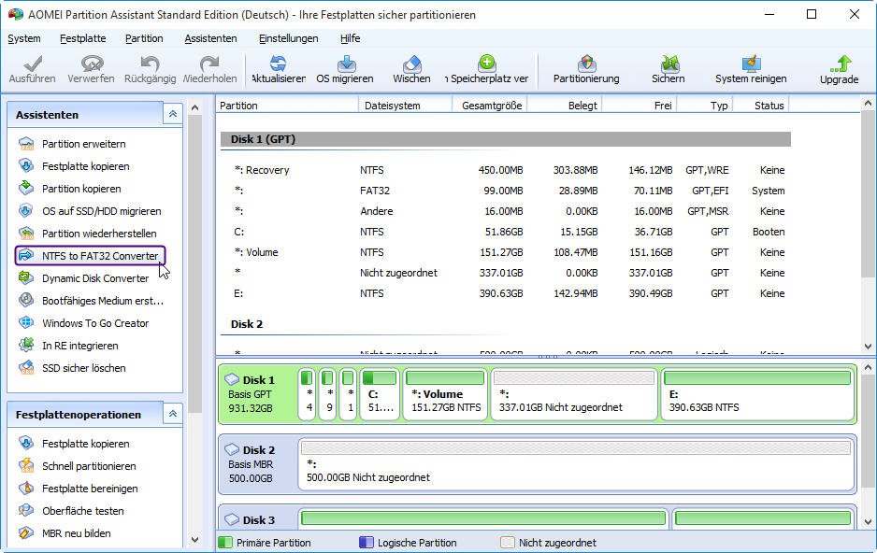Select the 337.01GB Nicht zugeordnet row
877x553 pixels.
(x=506, y=273)
